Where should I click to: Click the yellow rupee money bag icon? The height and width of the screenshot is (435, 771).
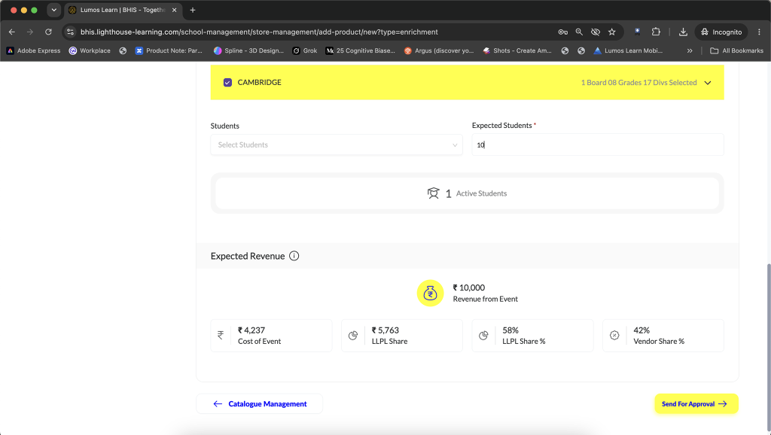tap(430, 293)
